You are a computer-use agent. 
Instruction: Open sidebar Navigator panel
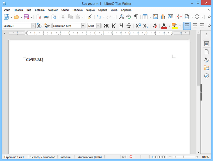point(206,76)
